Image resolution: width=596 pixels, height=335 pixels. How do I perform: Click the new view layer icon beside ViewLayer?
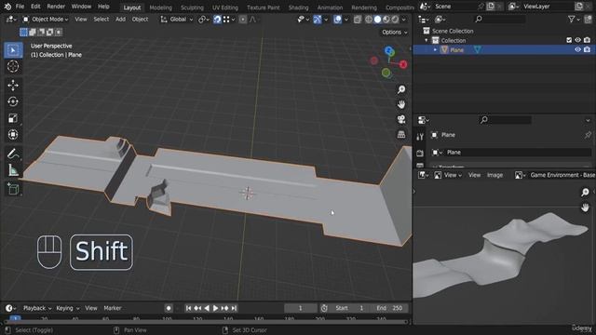point(579,7)
